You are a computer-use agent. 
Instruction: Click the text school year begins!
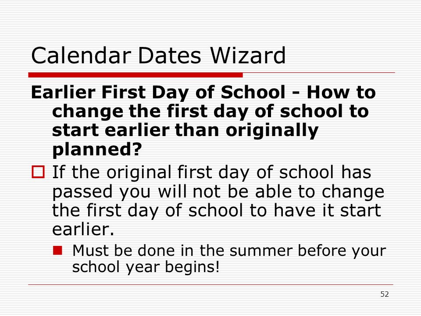coord(146,268)
